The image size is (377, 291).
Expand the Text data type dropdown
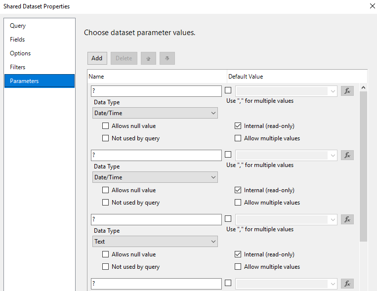155,242
